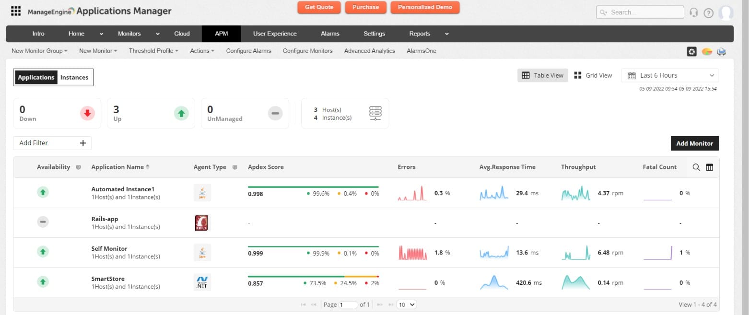Select the .NET agent icon for SmartStore
The width and height of the screenshot is (749, 315).
click(x=202, y=282)
